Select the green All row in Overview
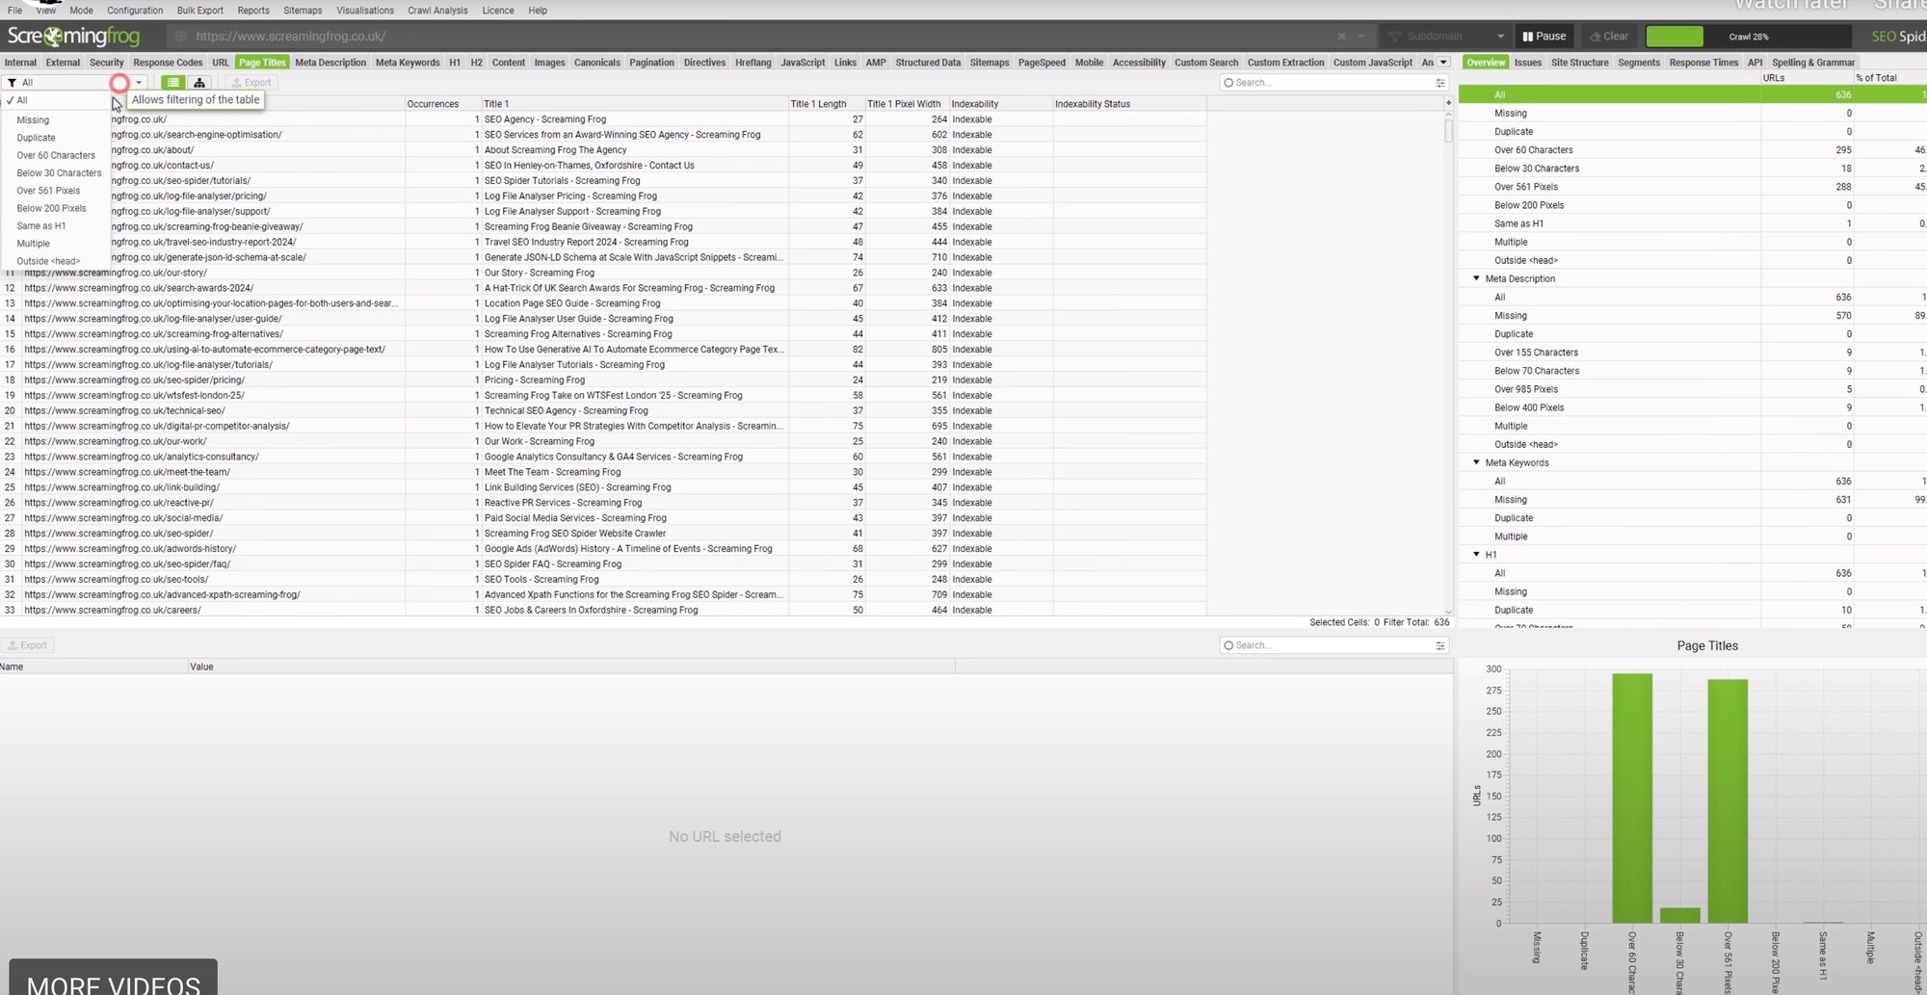 pyautogui.click(x=1692, y=94)
